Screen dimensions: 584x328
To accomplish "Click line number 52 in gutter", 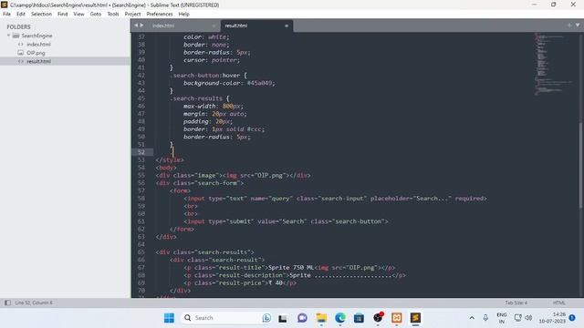I will click(x=141, y=152).
